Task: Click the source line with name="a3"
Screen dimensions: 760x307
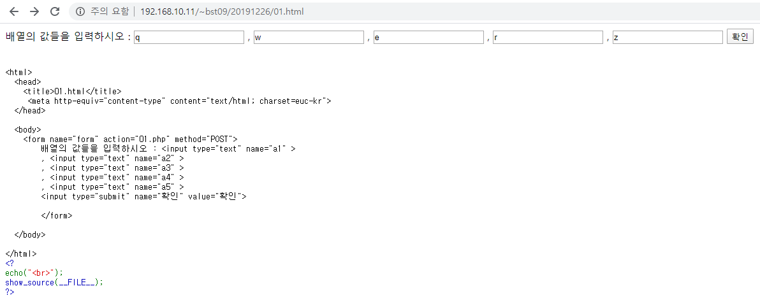Action: [x=112, y=168]
